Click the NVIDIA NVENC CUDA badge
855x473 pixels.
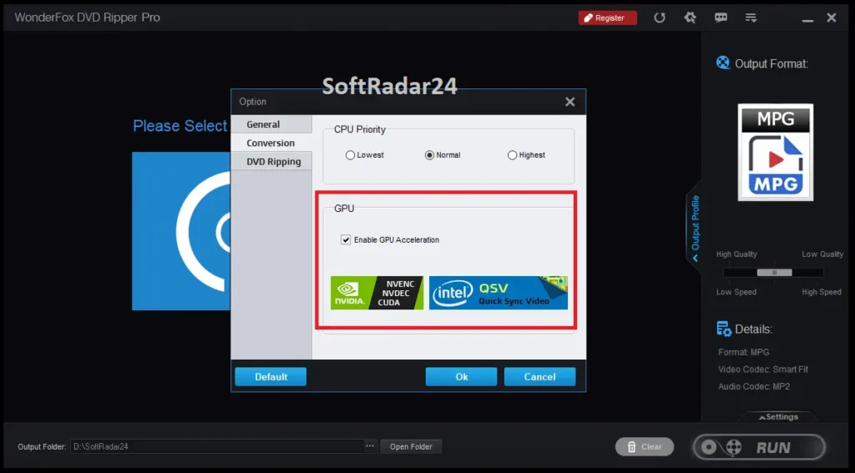pyautogui.click(x=377, y=293)
